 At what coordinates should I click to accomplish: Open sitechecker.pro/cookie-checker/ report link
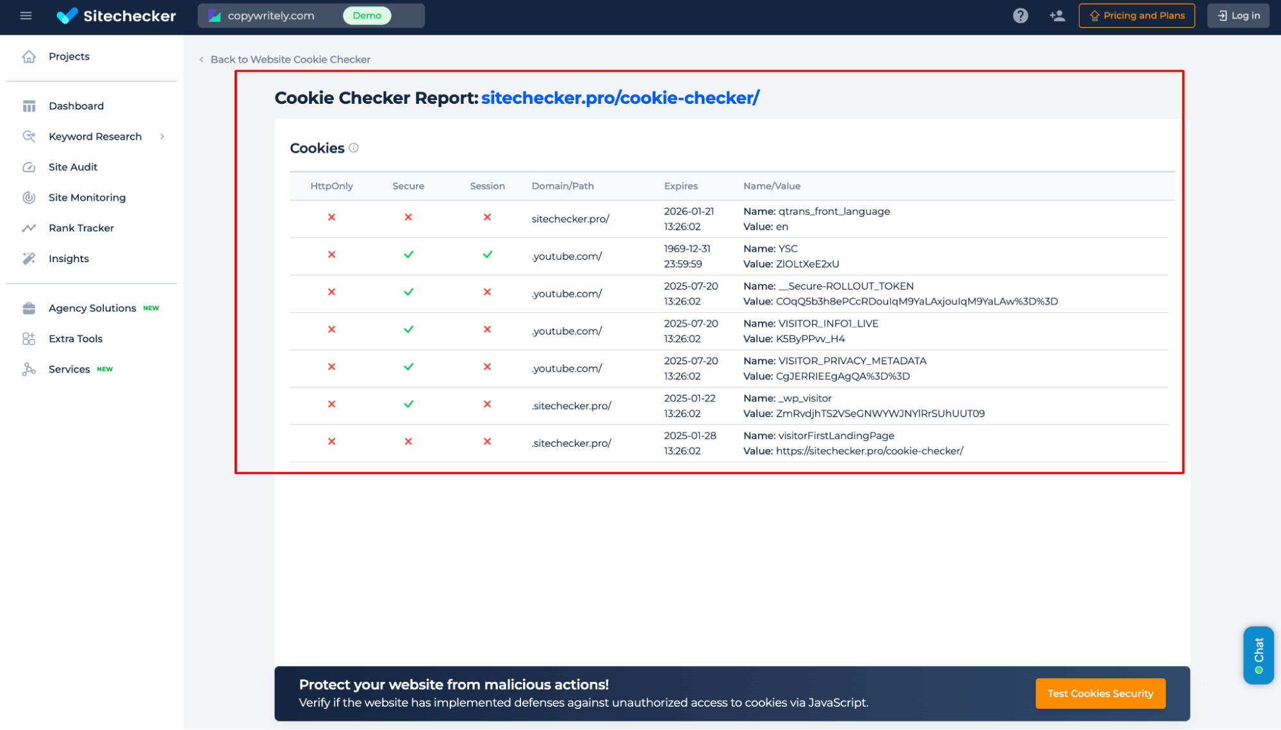coord(620,97)
